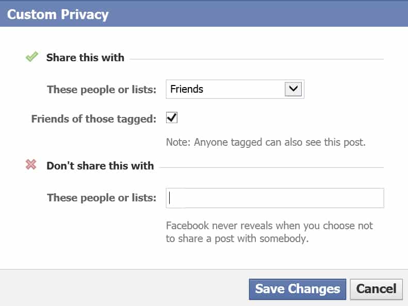This screenshot has width=408, height=306.
Task: Click the empty gray footer area left of Save Changes
Action: pos(124,288)
